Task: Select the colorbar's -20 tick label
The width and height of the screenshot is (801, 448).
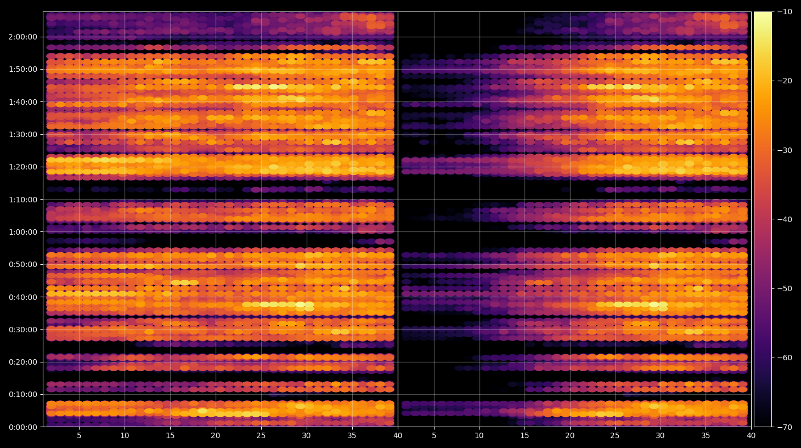Action: coord(785,81)
